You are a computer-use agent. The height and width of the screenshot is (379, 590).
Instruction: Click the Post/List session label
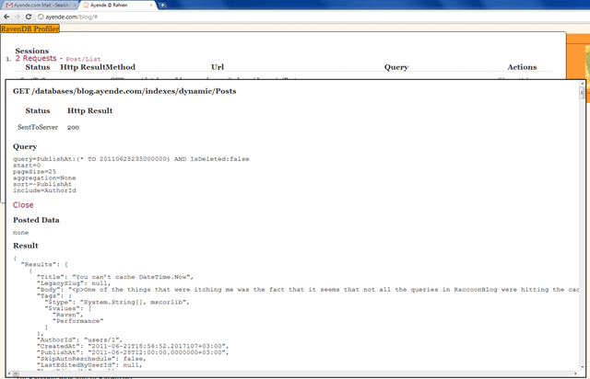point(83,59)
